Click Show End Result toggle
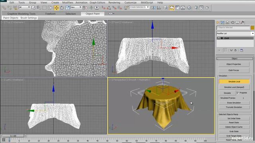The height and width of the screenshot is (143, 255). pyautogui.click(x=225, y=50)
